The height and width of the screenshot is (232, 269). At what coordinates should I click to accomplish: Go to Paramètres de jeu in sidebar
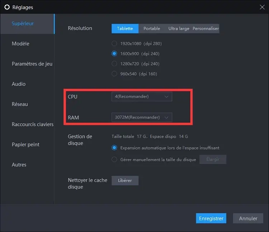[32, 64]
